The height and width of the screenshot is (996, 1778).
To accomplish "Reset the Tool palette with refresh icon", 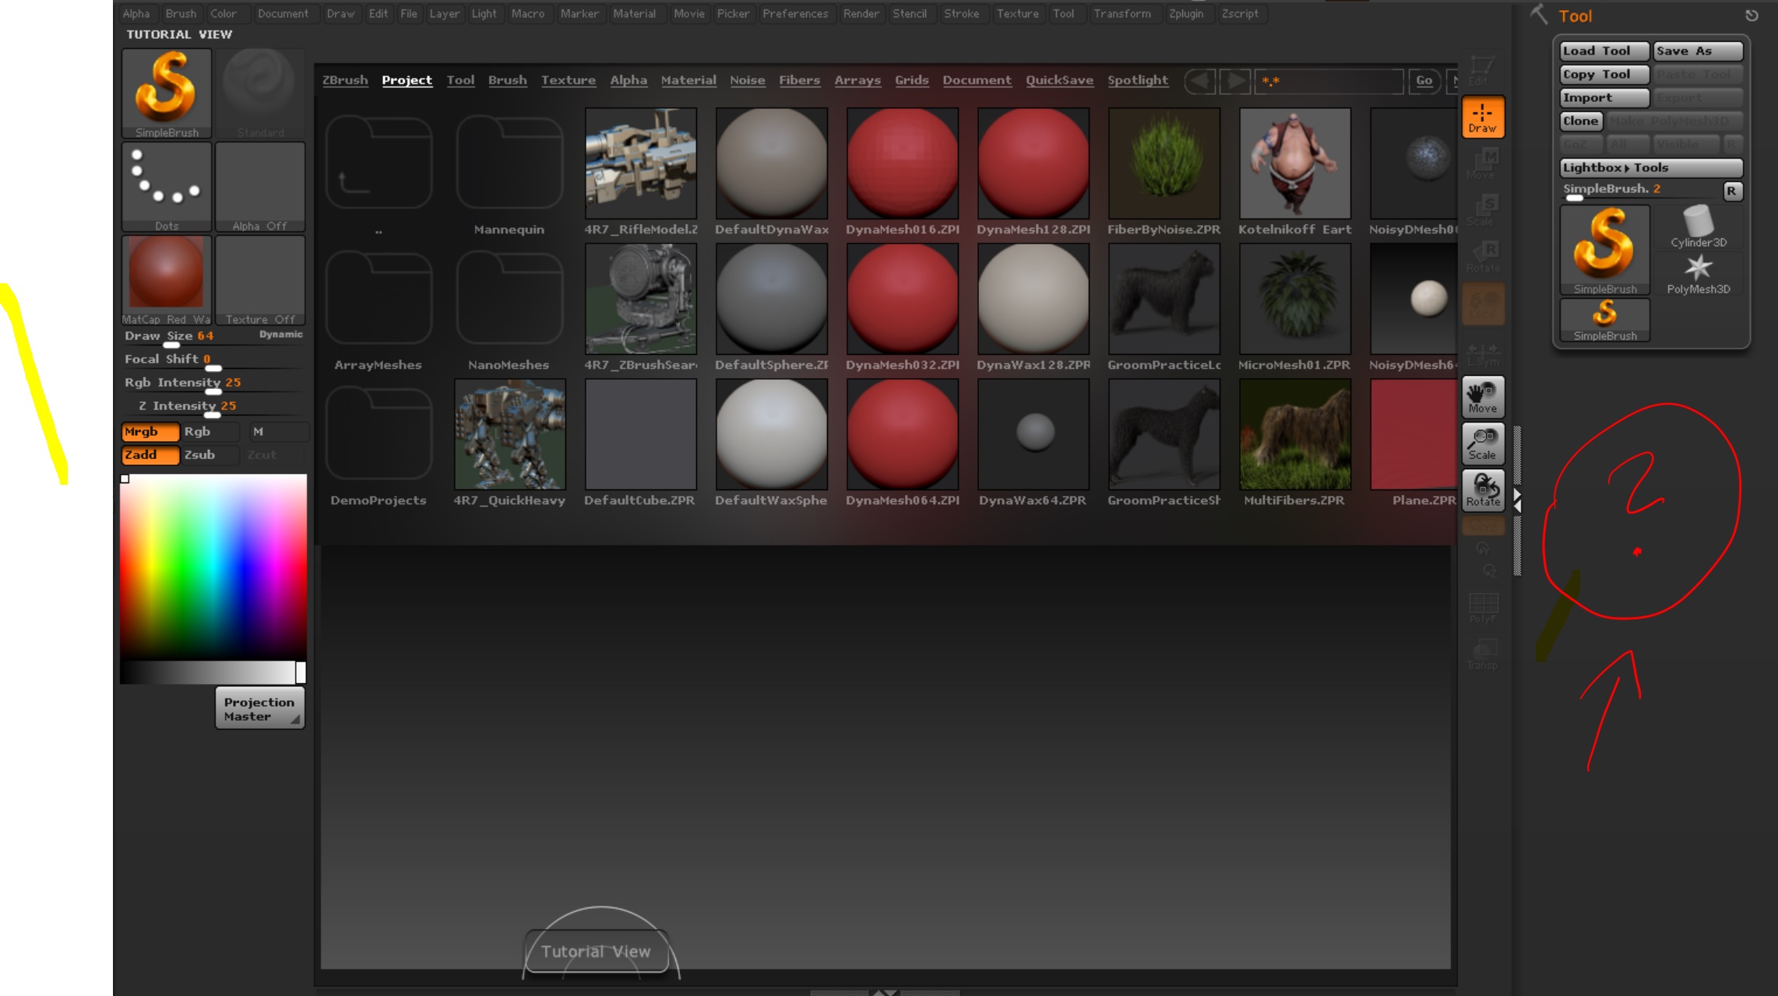I will [x=1752, y=16].
